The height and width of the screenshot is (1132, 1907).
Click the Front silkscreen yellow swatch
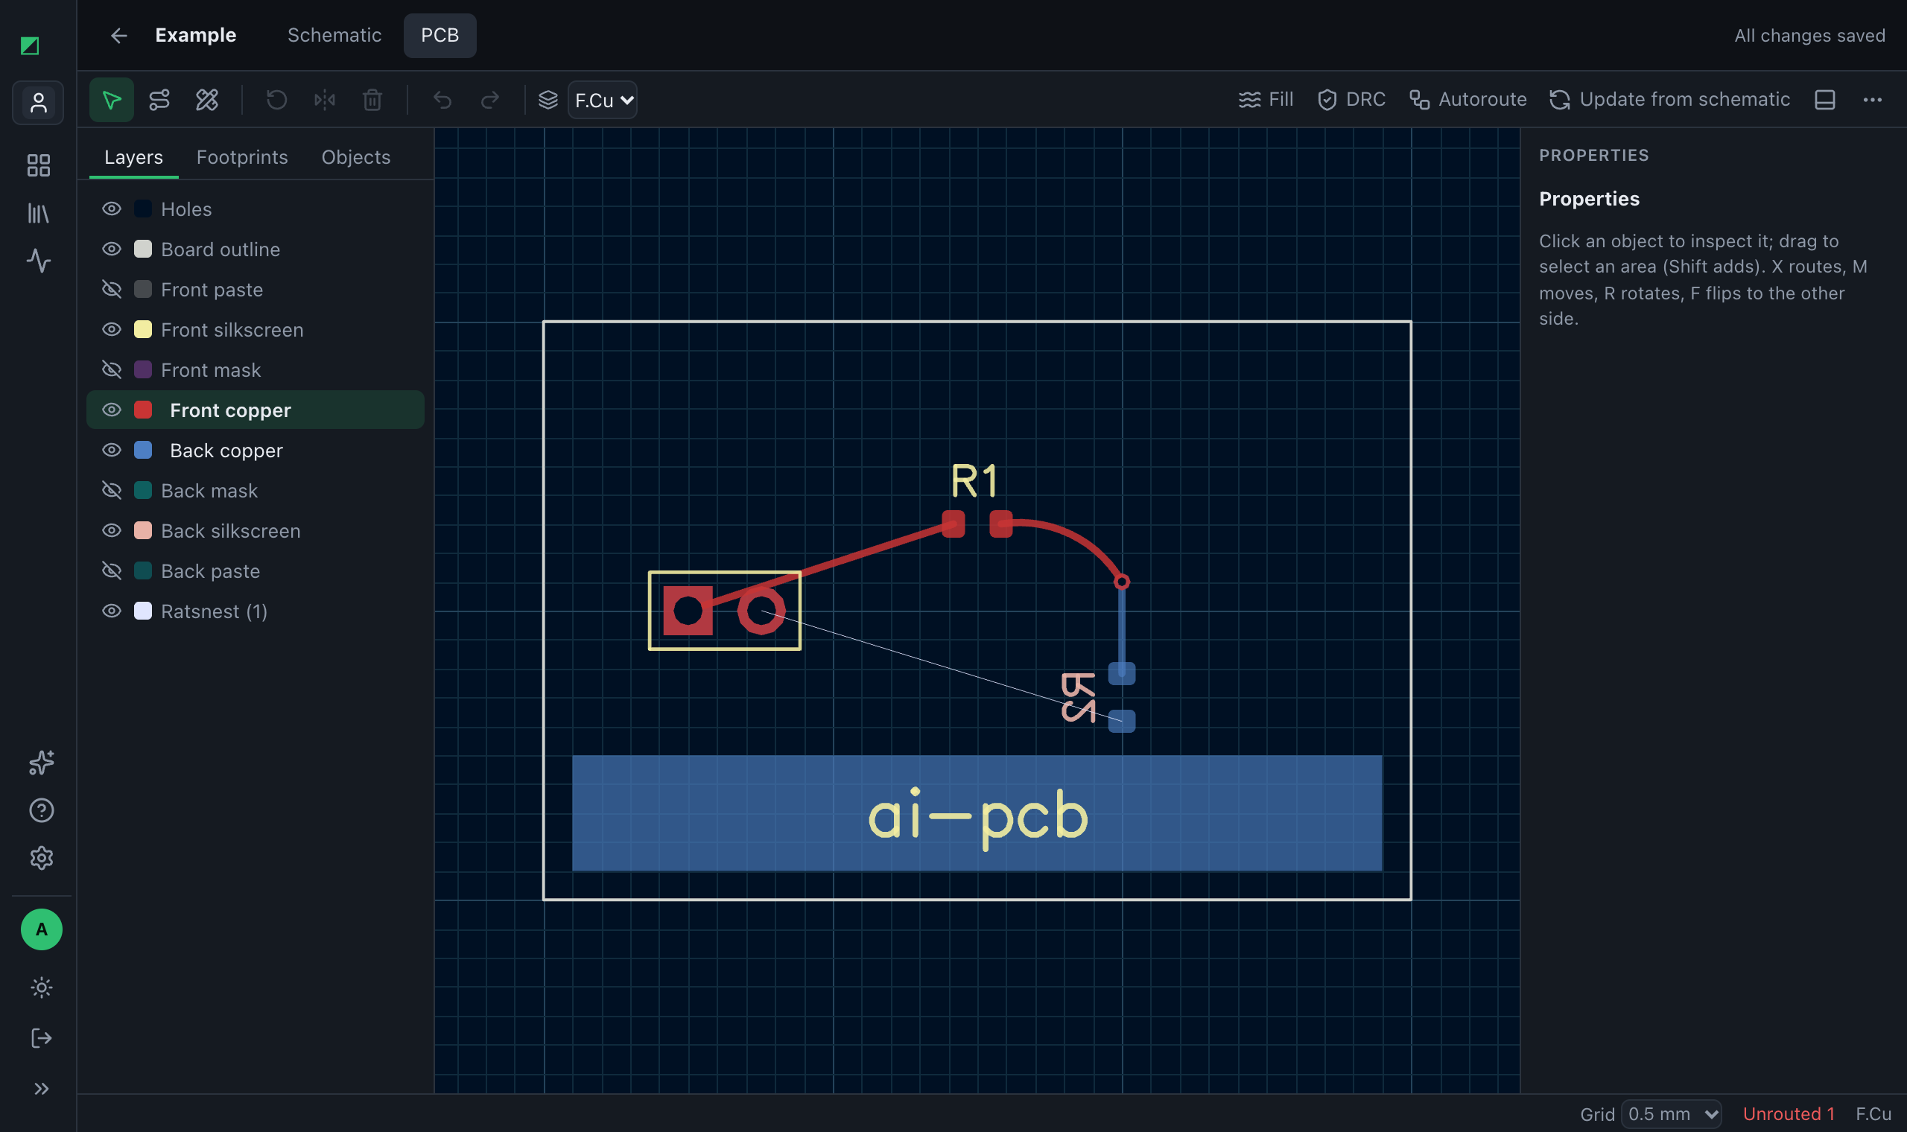point(142,329)
